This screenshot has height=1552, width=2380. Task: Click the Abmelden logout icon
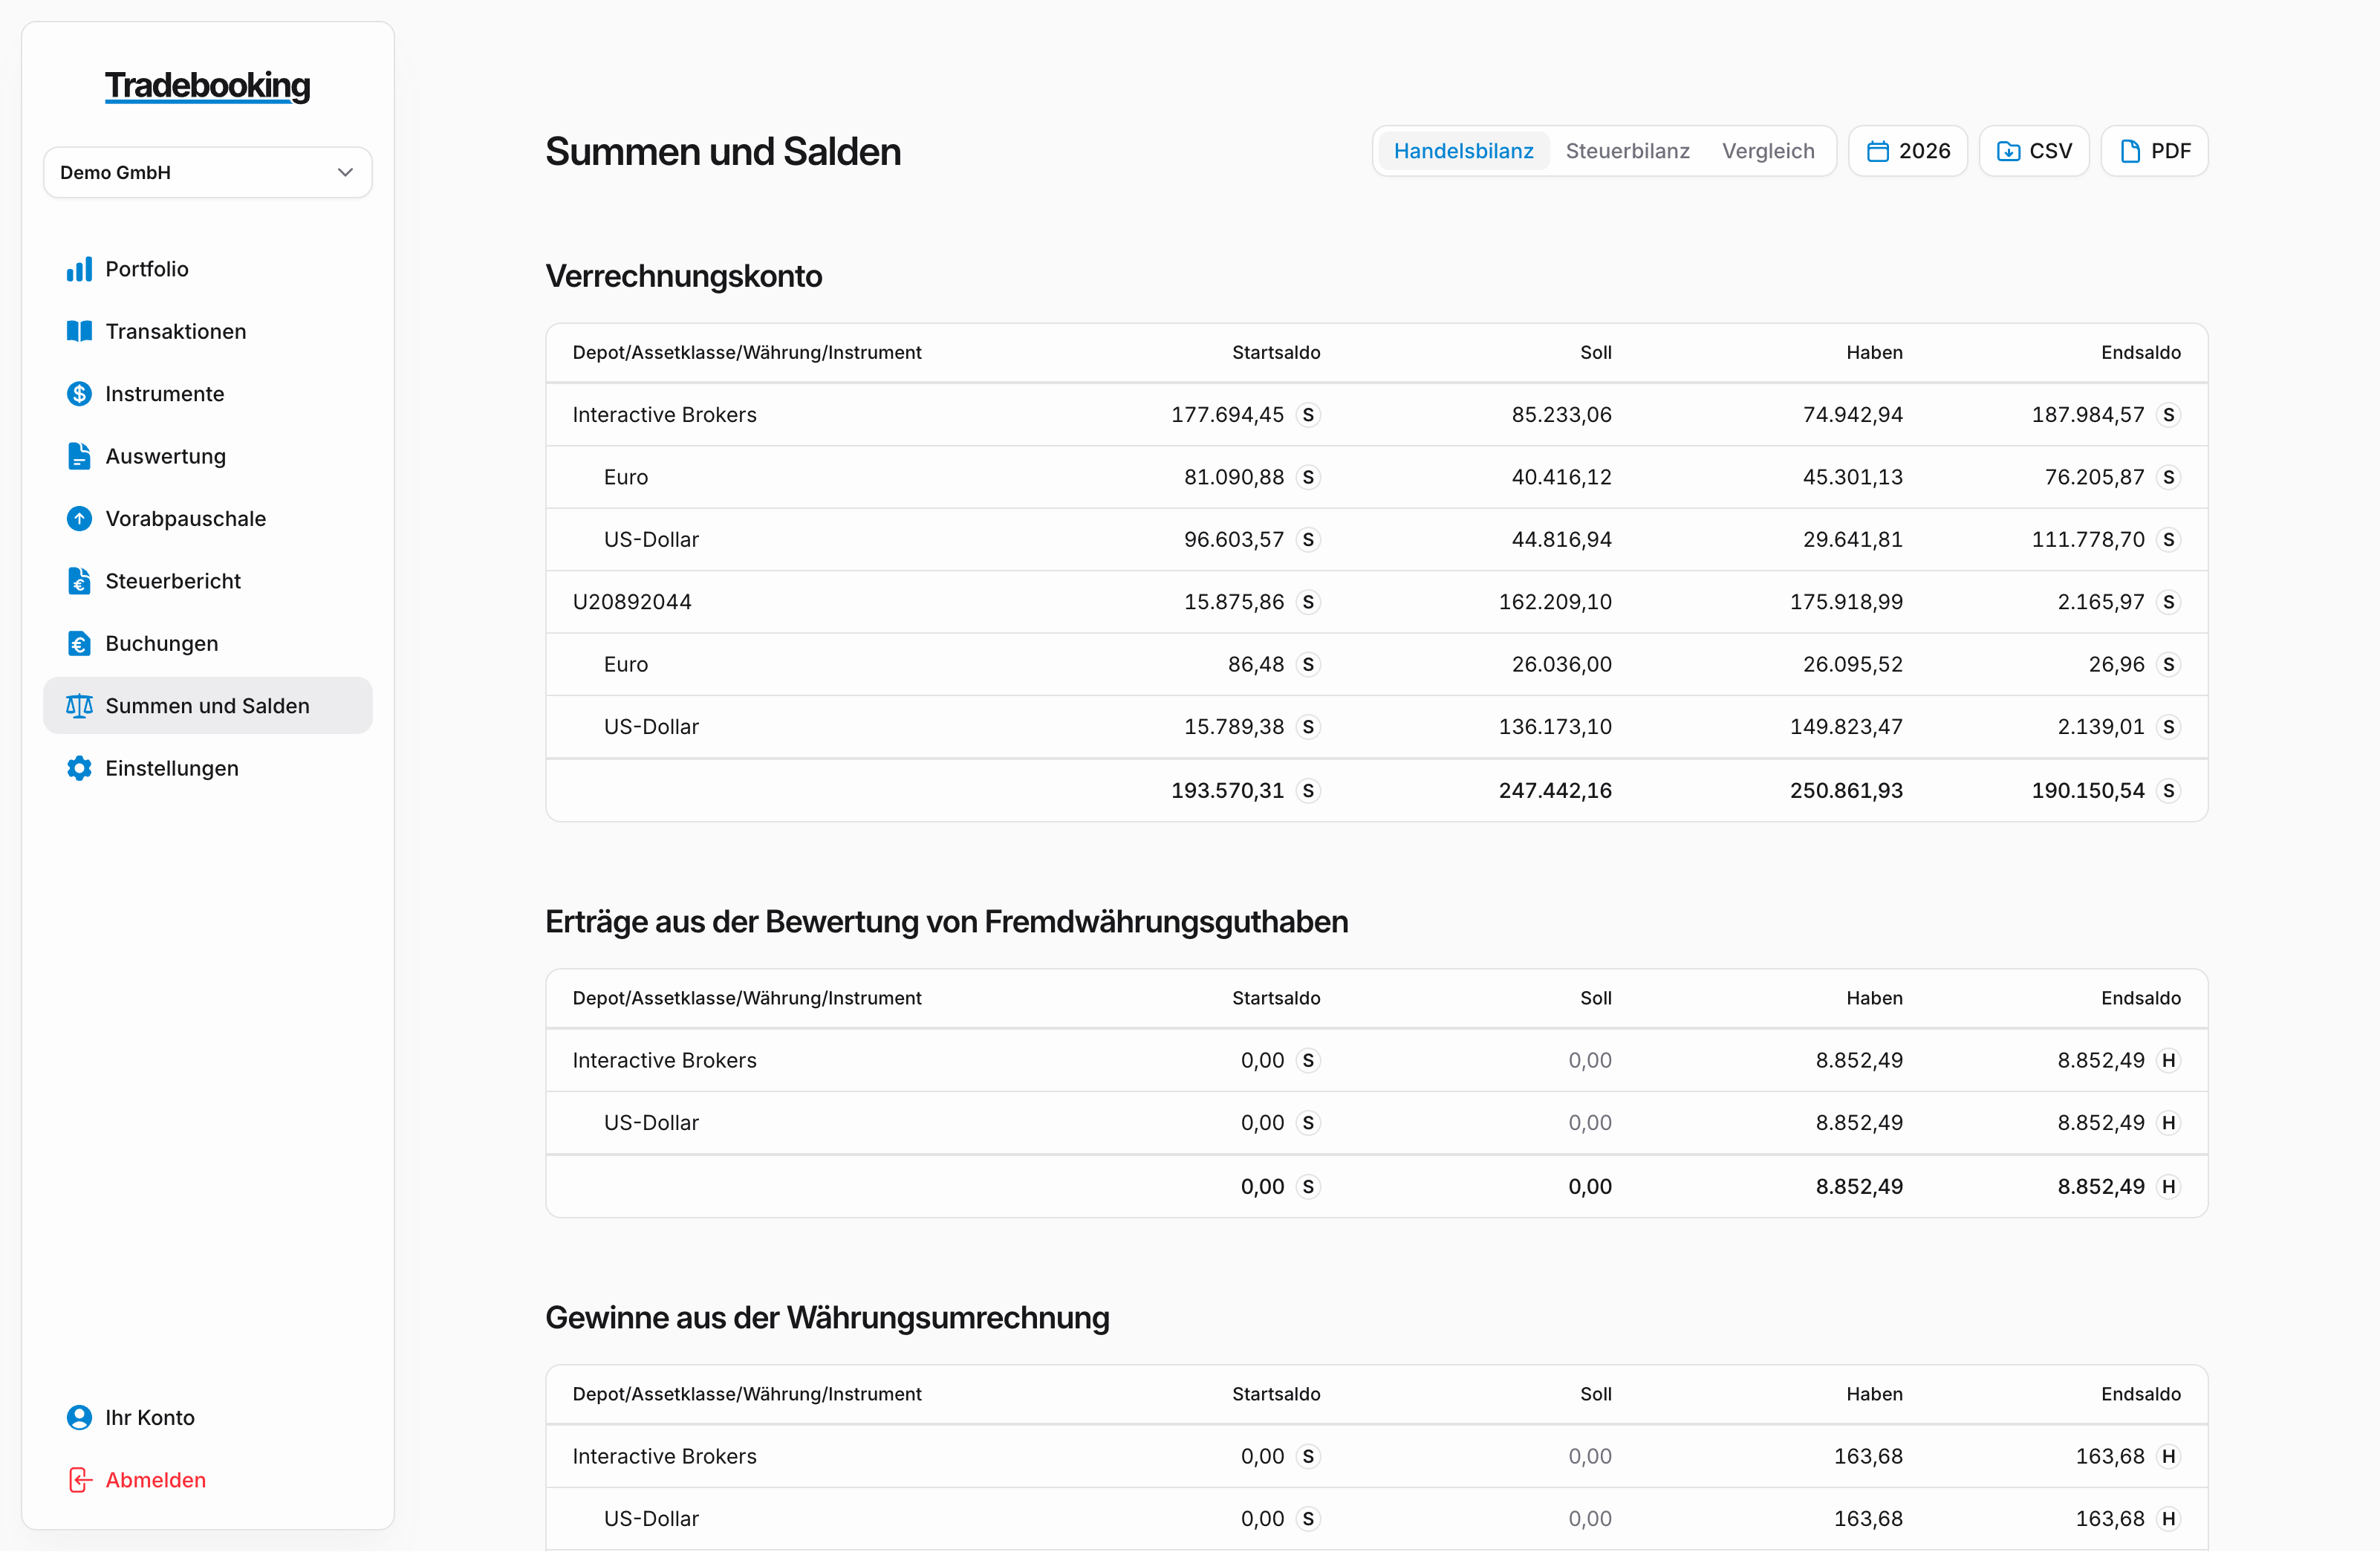(79, 1480)
